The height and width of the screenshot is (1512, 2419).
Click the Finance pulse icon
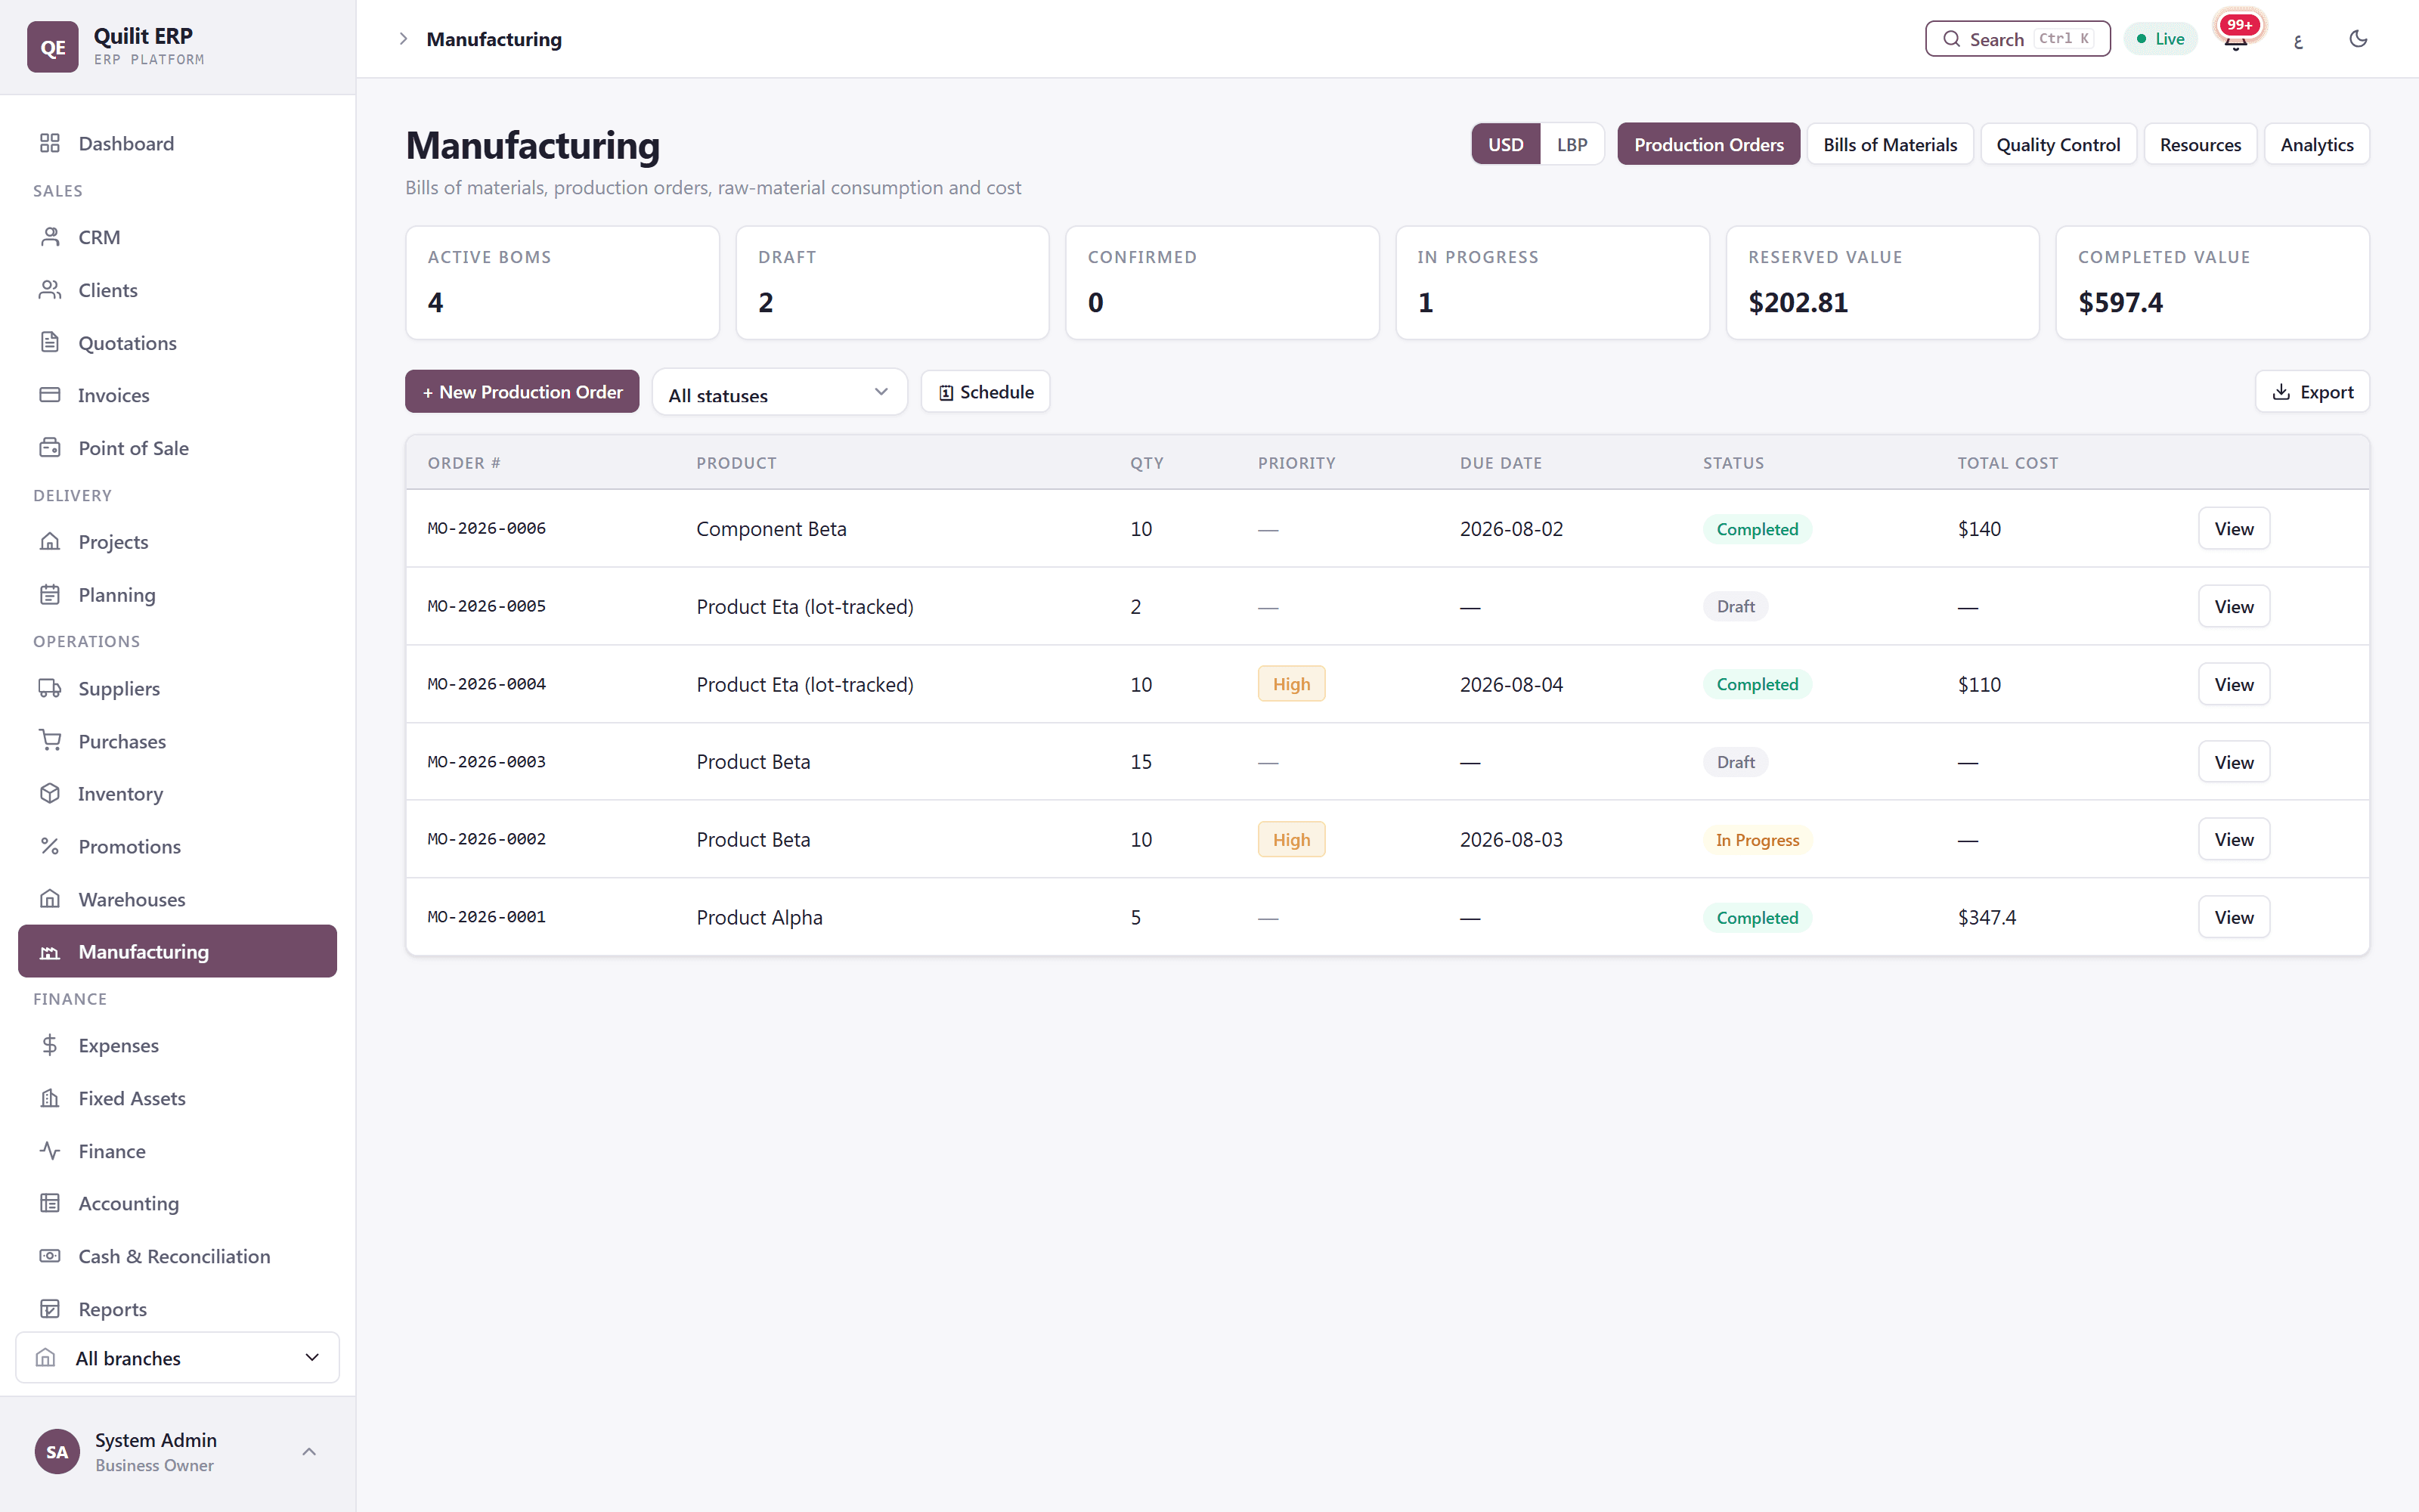[50, 1151]
